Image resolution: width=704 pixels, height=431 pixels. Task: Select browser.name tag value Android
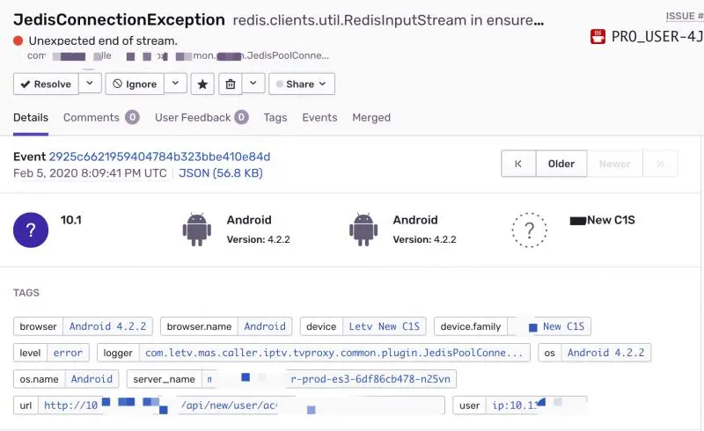(265, 326)
